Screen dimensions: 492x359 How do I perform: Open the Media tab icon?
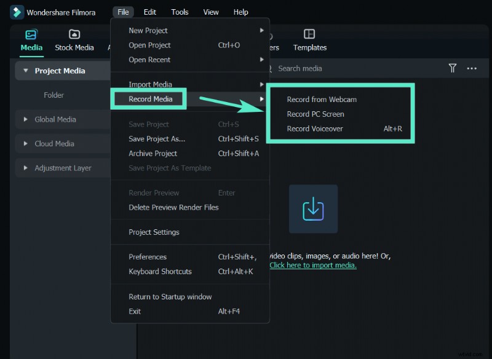pyautogui.click(x=31, y=34)
